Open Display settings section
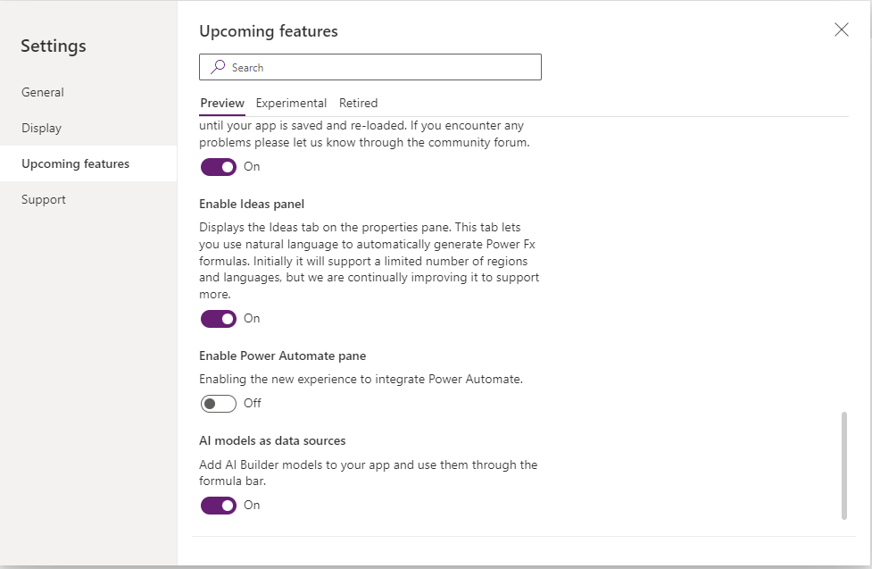 pos(88,128)
